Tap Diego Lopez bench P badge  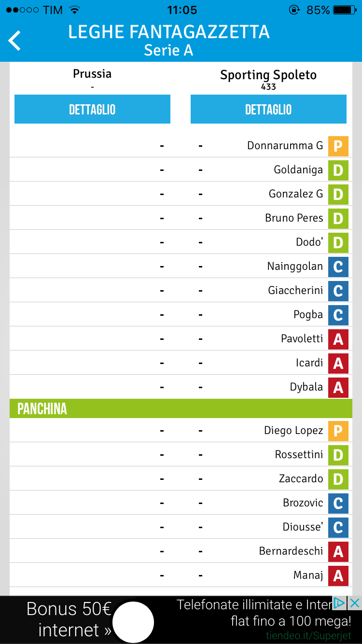[338, 431]
